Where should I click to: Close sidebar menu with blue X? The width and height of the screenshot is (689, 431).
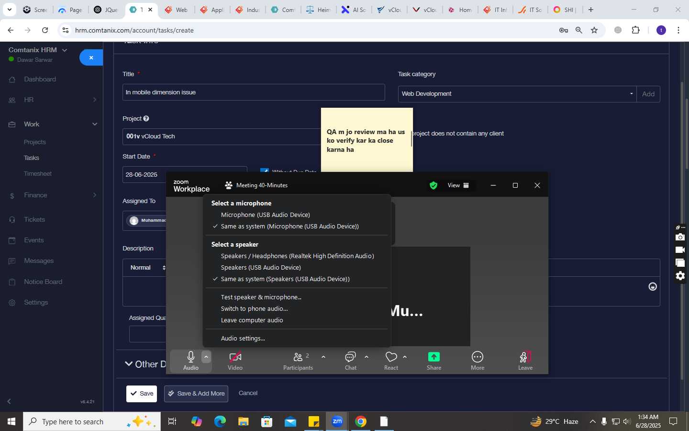pos(91,57)
